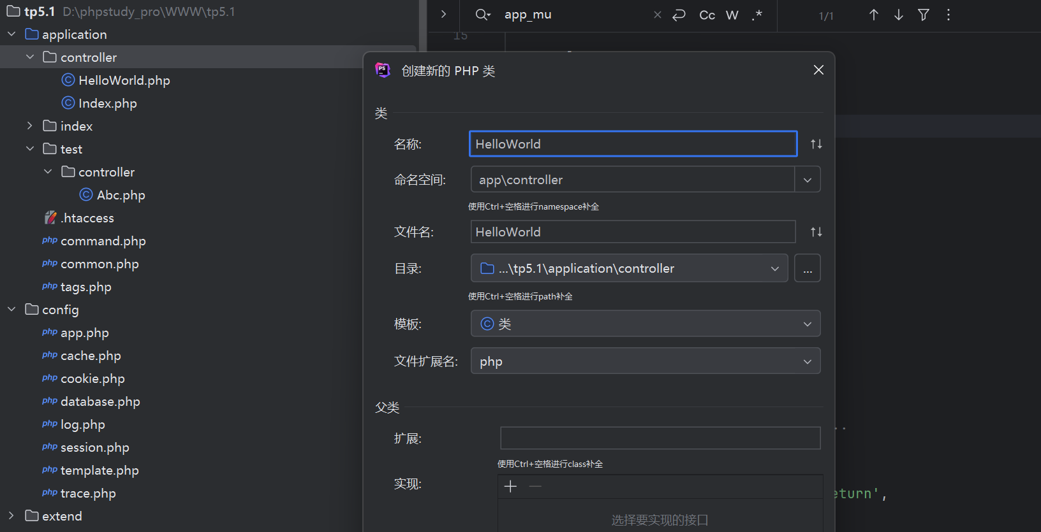Go to next search occurrence arrow
This screenshot has height=532, width=1041.
click(x=899, y=15)
